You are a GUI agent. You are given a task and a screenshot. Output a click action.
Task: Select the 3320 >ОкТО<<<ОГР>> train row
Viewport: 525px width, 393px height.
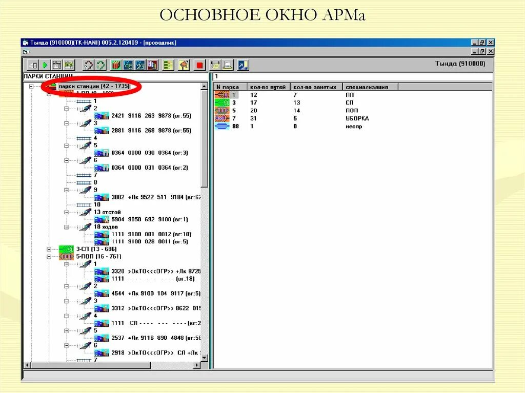click(x=156, y=272)
